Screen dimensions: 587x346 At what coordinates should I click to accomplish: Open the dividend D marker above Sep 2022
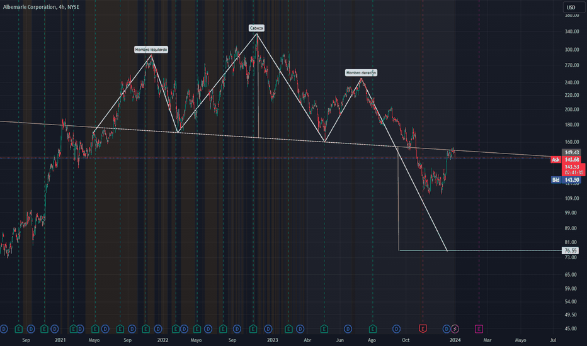click(x=237, y=329)
